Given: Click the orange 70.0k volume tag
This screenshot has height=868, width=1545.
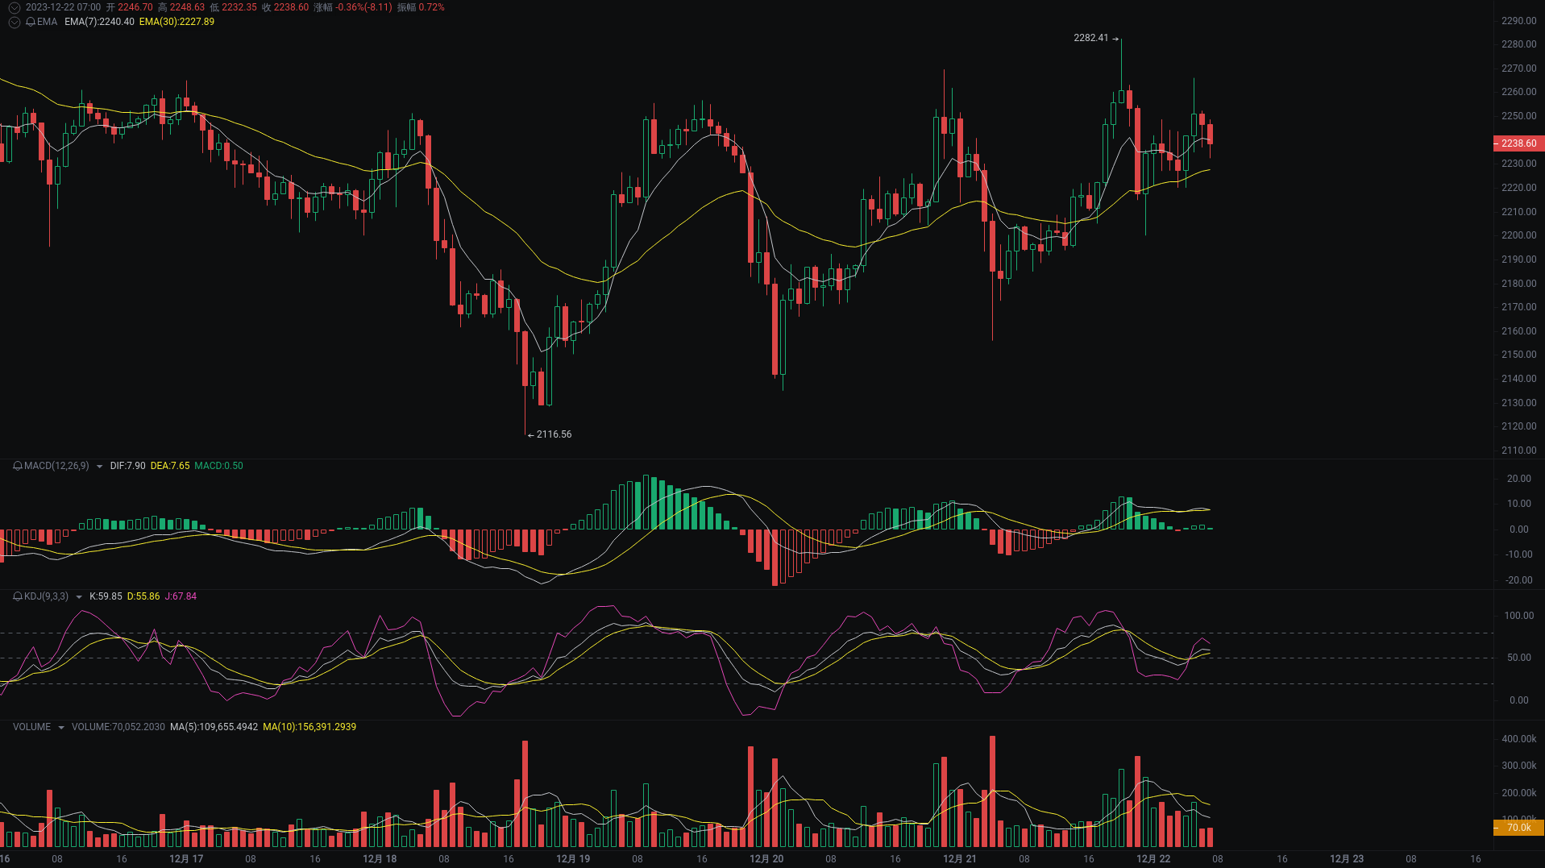Looking at the screenshot, I should coord(1518,828).
